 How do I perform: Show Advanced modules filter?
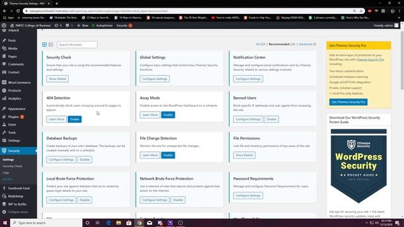click(307, 44)
